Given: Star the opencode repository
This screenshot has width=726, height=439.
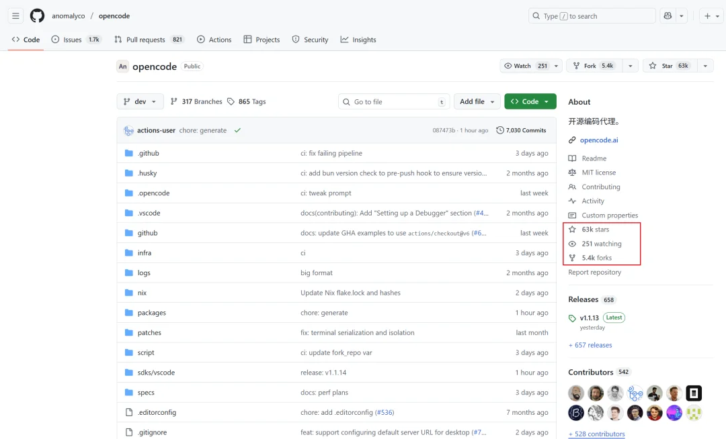Looking at the screenshot, I should point(668,66).
